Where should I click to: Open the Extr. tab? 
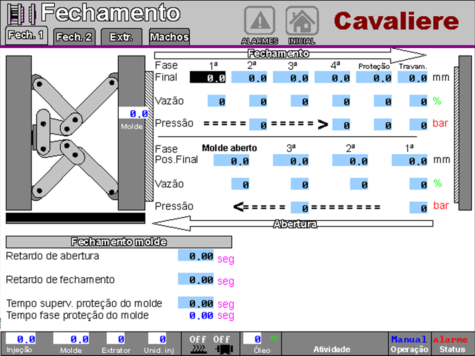(x=121, y=37)
